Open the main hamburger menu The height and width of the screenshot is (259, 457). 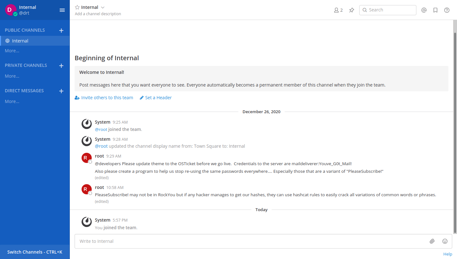(62, 10)
